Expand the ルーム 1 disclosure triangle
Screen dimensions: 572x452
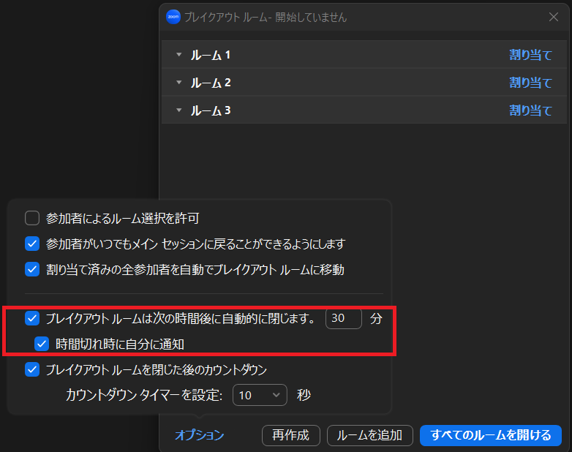click(178, 55)
